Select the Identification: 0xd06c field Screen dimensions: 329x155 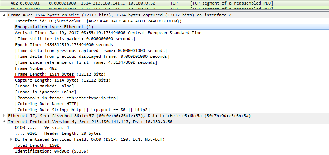pyautogui.click(x=52, y=151)
